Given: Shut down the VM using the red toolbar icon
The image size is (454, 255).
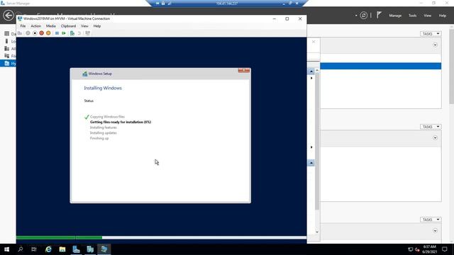Looking at the screenshot, I should (x=41, y=33).
